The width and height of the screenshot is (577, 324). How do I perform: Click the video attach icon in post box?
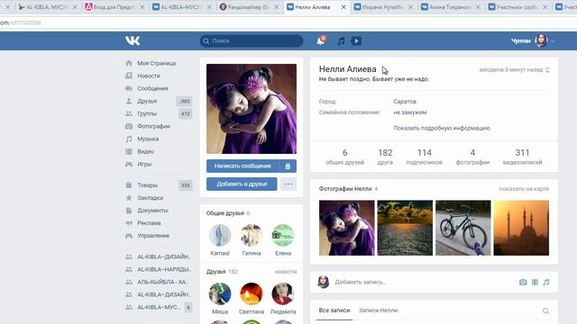click(x=535, y=282)
